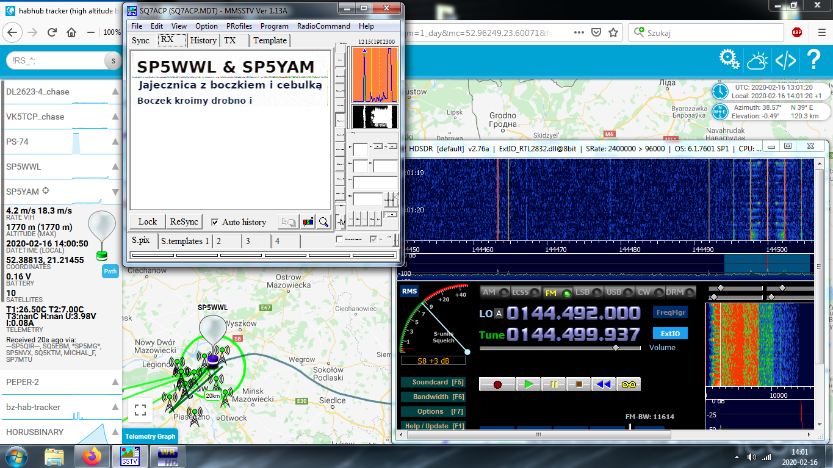
Task: Open the habhub help question mark icon
Action: pyautogui.click(x=813, y=60)
